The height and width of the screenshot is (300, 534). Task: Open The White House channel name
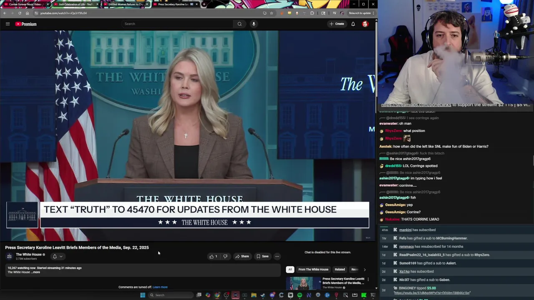point(29,255)
